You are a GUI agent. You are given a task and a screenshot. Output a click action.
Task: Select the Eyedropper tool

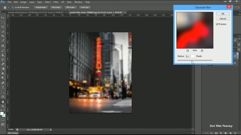[x=3, y=41]
